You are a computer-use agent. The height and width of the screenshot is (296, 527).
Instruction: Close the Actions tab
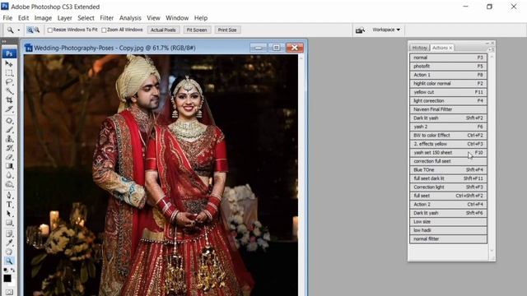pos(450,48)
